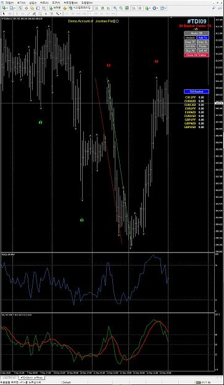Toggle the Unlock button
Viewport: 224px width, 385px height.
point(190,38)
